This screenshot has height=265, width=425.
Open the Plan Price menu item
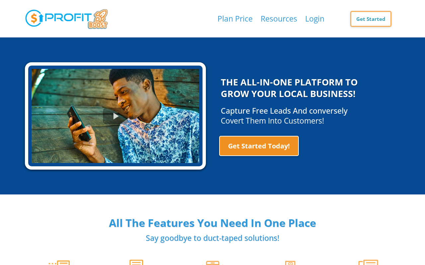point(235,19)
